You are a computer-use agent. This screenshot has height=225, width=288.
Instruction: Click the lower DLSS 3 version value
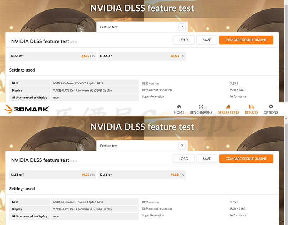pyautogui.click(x=234, y=202)
